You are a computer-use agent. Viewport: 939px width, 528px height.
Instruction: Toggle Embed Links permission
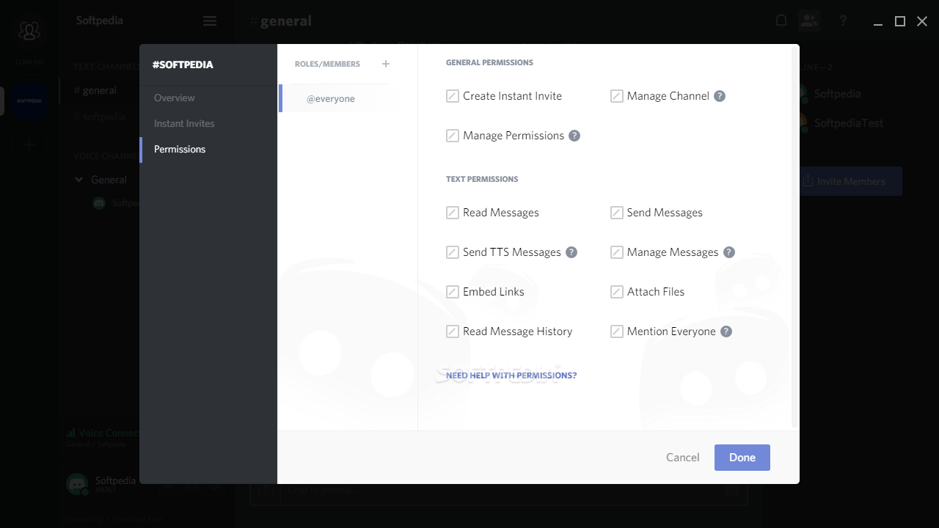coord(453,292)
